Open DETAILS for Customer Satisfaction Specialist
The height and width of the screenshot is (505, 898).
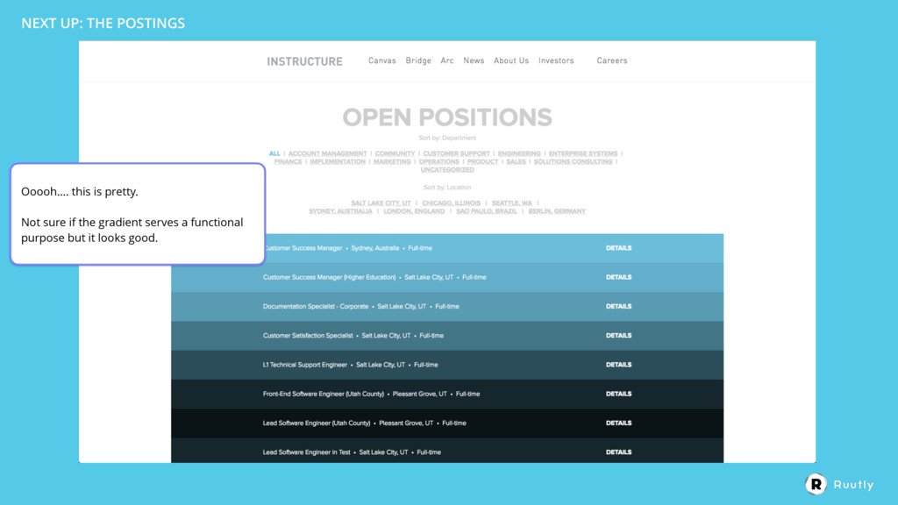[x=618, y=336]
